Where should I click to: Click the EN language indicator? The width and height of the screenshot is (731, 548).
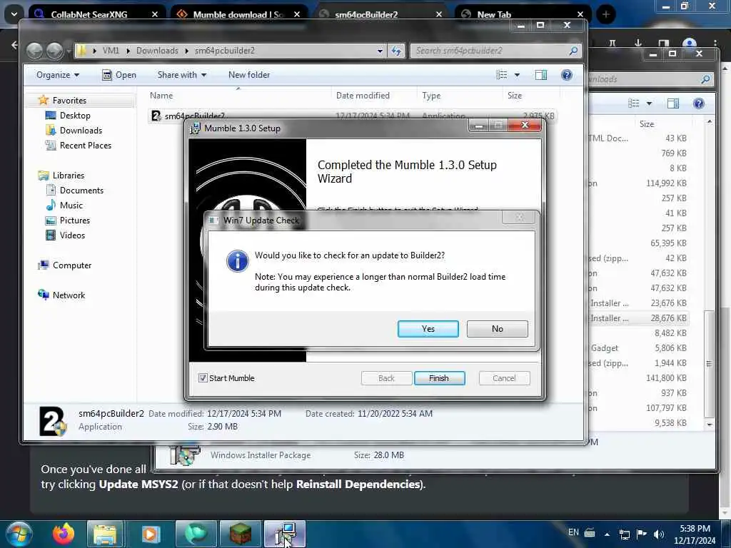(573, 532)
